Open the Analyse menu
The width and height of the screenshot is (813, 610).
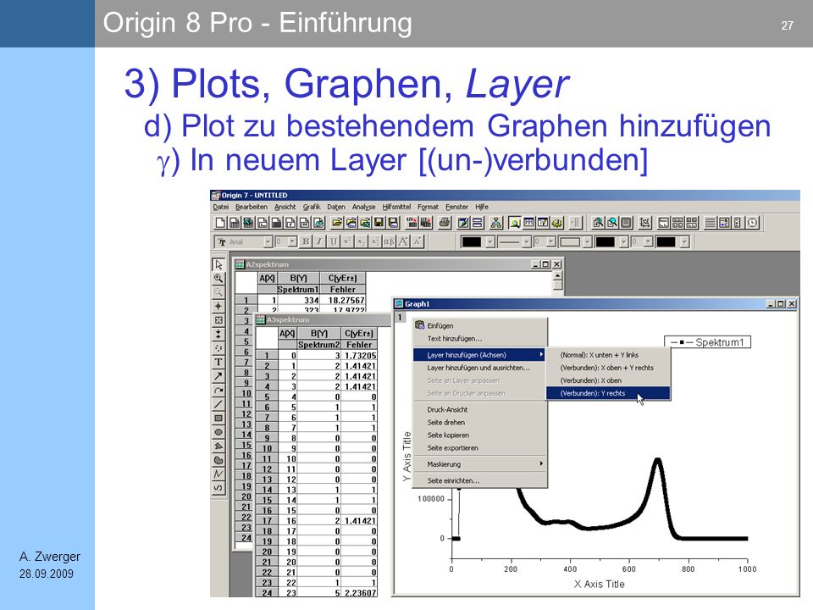(x=364, y=207)
